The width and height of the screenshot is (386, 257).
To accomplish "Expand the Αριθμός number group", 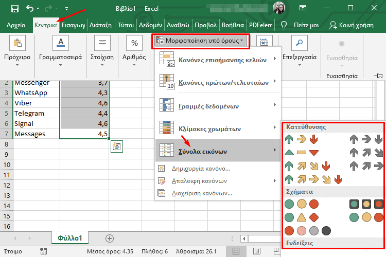I will [x=134, y=51].
